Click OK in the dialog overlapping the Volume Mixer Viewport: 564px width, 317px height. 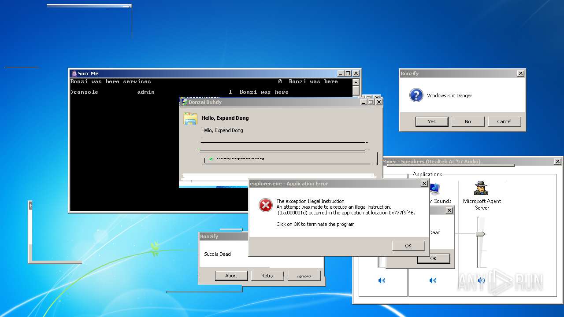434,258
